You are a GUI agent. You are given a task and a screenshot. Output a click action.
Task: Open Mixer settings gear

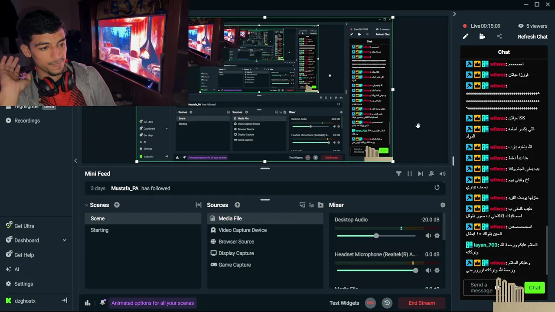tap(443, 205)
